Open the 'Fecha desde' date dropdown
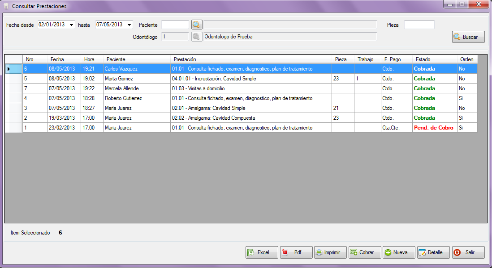 click(71, 25)
